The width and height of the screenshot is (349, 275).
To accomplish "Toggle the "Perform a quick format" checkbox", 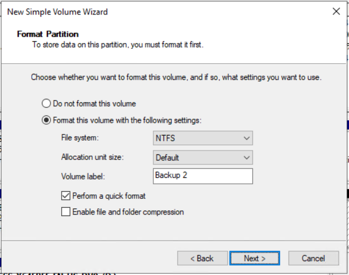I will 66,196.
